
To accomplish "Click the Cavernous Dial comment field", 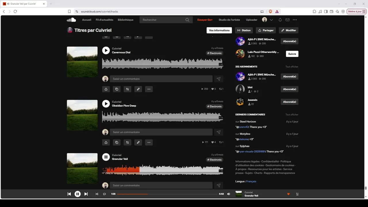I will click(161, 79).
